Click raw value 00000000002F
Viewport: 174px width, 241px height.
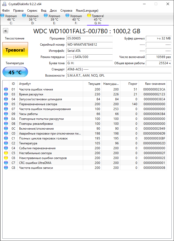[x=154, y=153]
